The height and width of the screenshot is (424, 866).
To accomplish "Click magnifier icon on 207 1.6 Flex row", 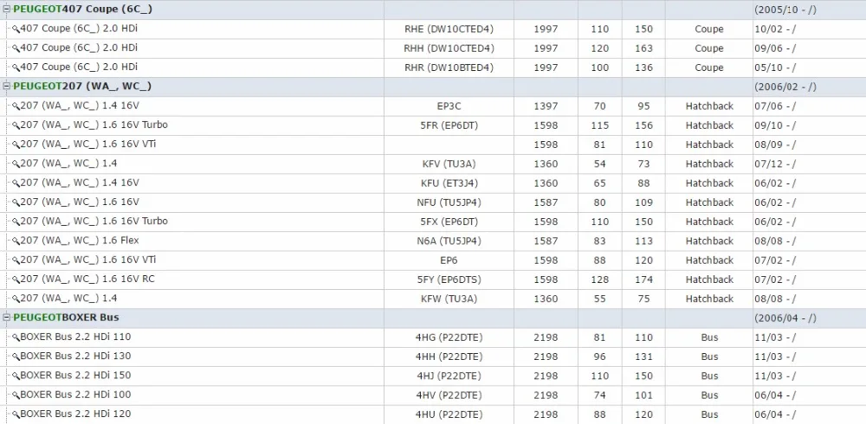I will coord(16,241).
